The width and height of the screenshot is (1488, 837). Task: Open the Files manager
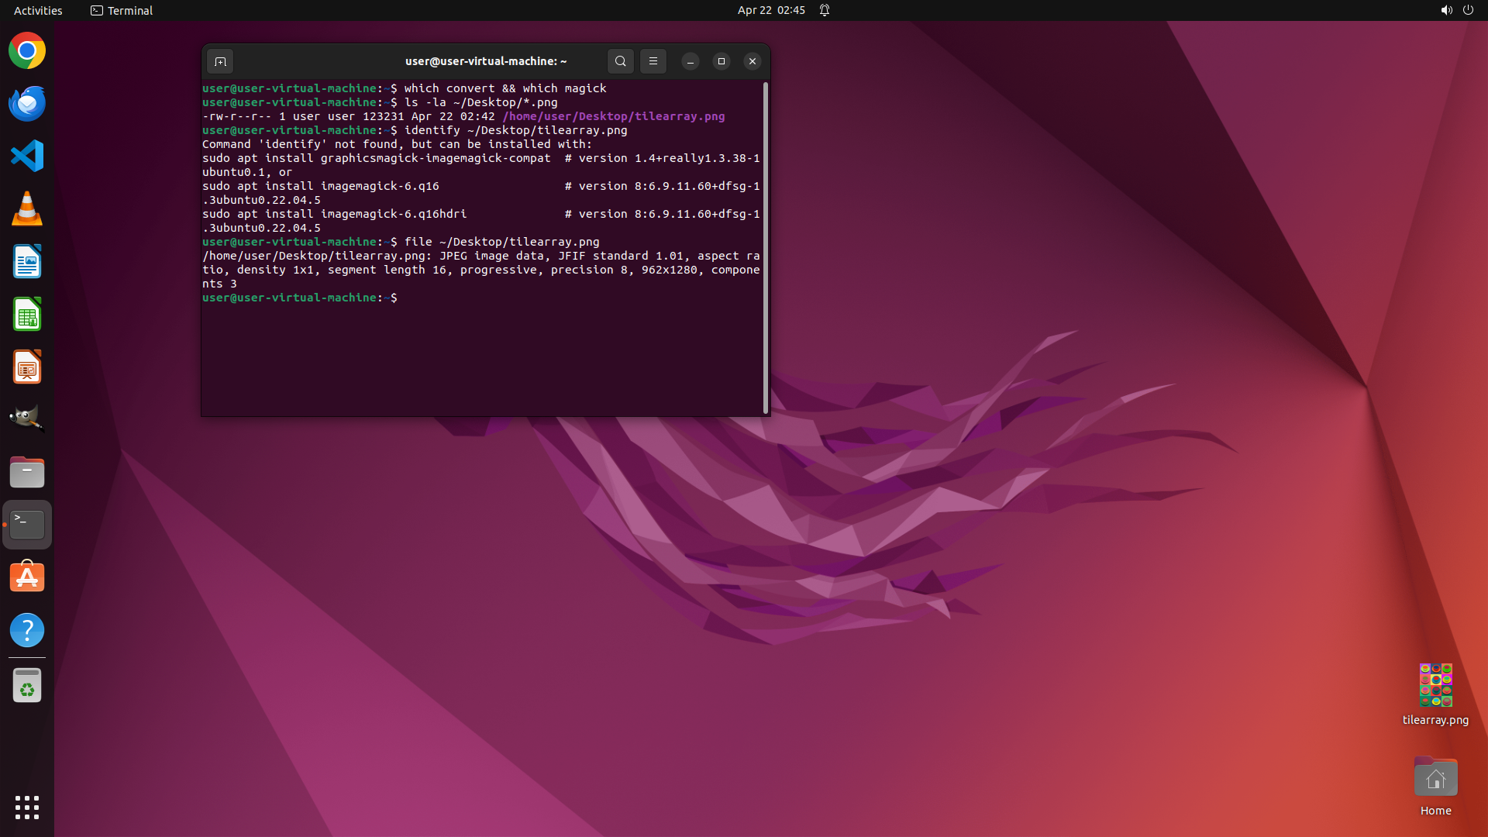27,472
